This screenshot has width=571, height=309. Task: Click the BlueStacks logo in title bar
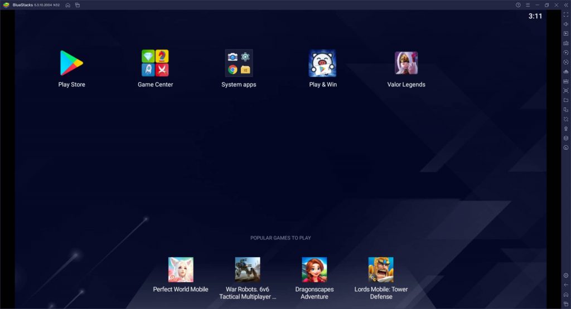pyautogui.click(x=6, y=5)
